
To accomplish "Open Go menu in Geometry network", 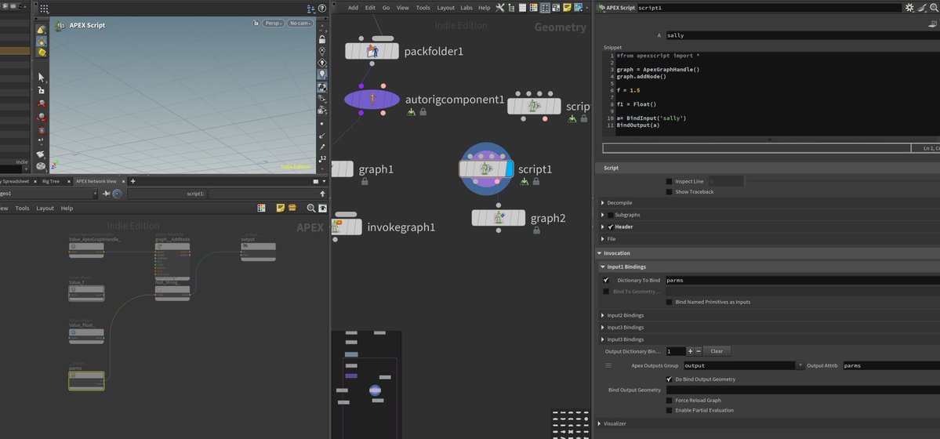I will coord(386,8).
